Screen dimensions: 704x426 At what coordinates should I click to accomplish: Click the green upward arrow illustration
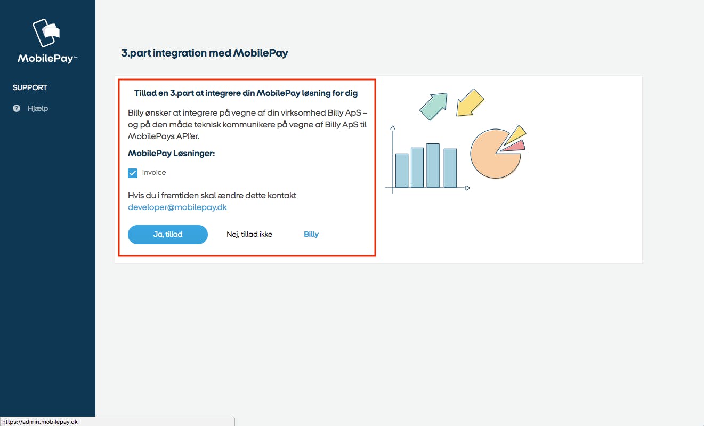(433, 106)
